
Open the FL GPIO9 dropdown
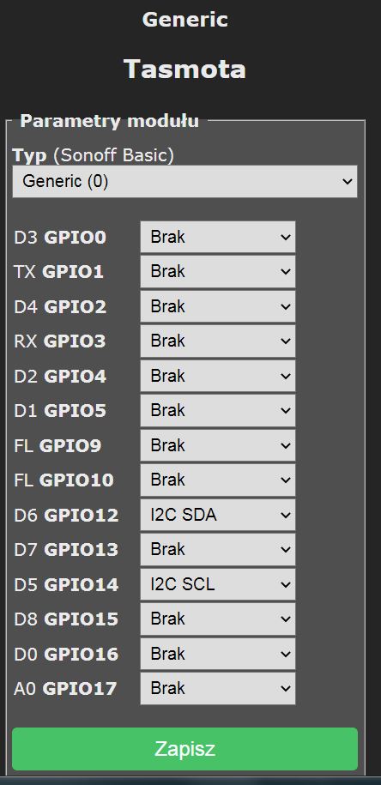[x=218, y=445]
